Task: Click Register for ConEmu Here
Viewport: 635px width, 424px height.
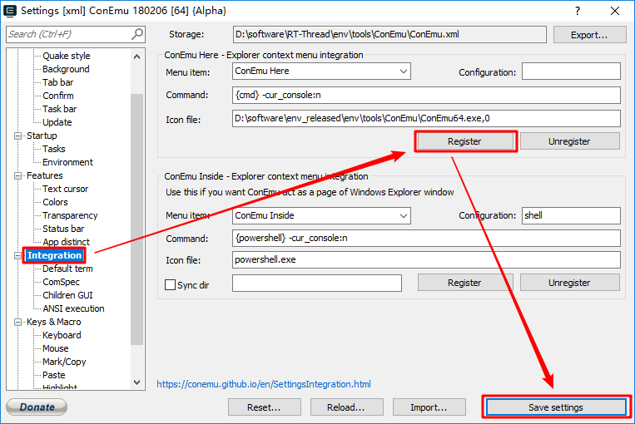Action: [464, 141]
